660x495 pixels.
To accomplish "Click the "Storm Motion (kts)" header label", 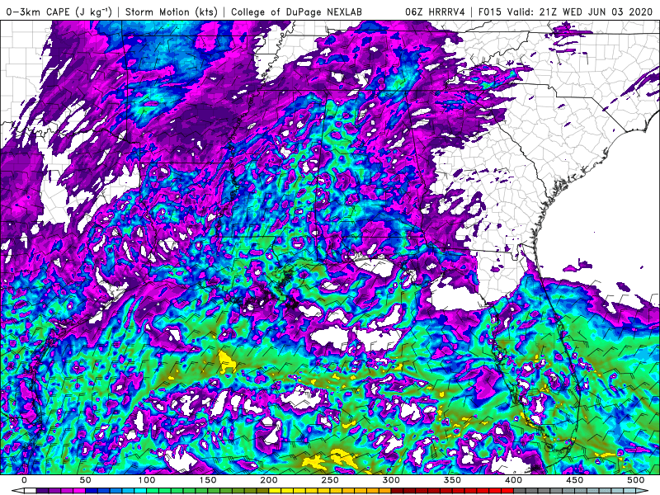I will pos(171,12).
